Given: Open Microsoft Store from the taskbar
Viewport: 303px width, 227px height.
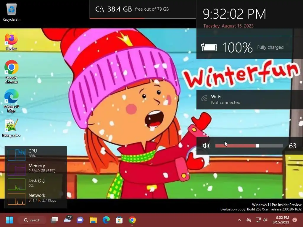Looking at the screenshot, I should 119,220.
